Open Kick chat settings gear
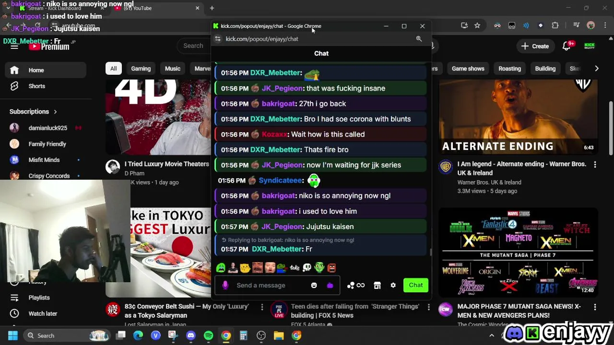614x345 pixels. (393, 285)
